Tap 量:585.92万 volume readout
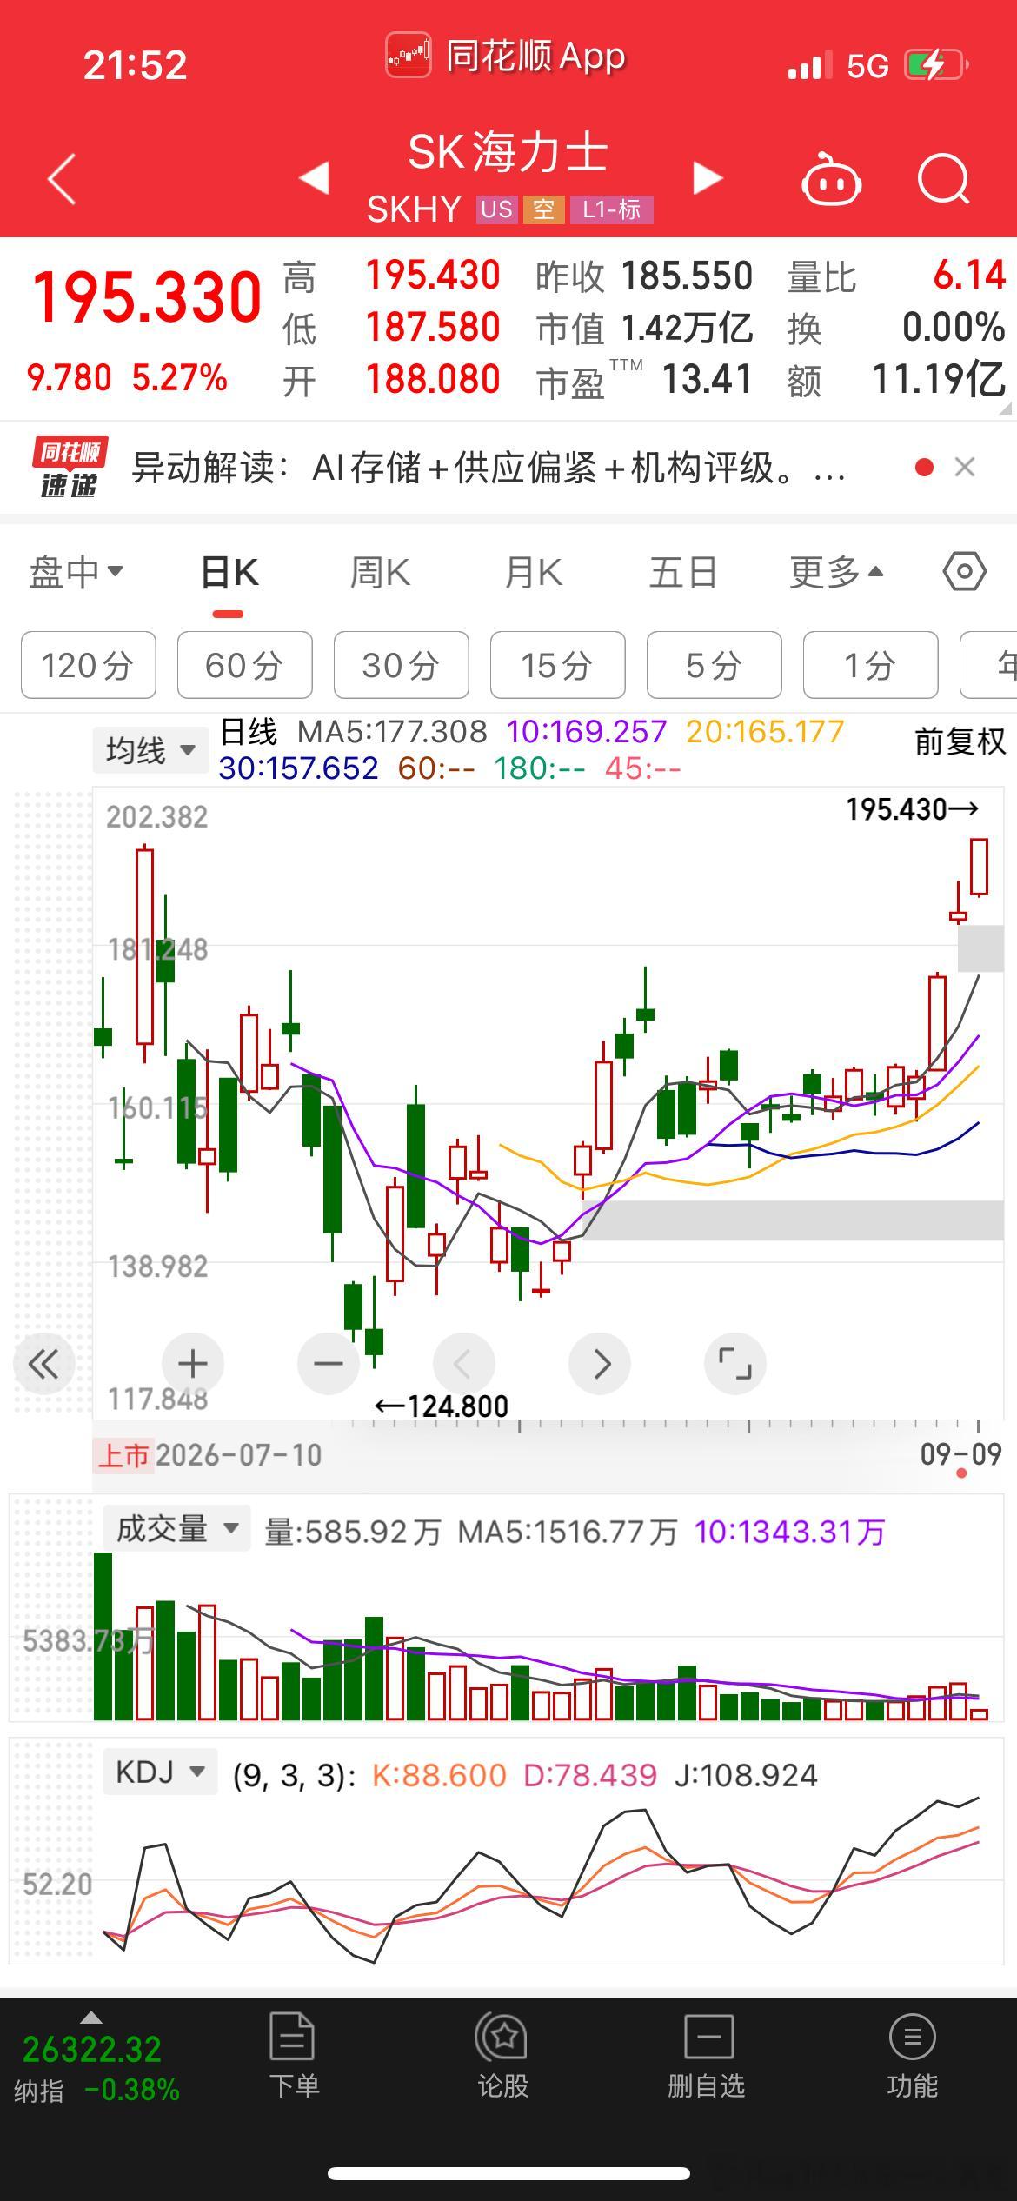The image size is (1017, 2201). point(353,1532)
